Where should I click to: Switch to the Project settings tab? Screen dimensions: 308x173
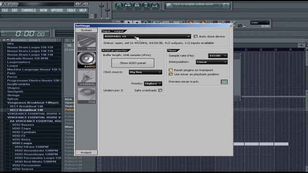pyautogui.click(x=86, y=152)
